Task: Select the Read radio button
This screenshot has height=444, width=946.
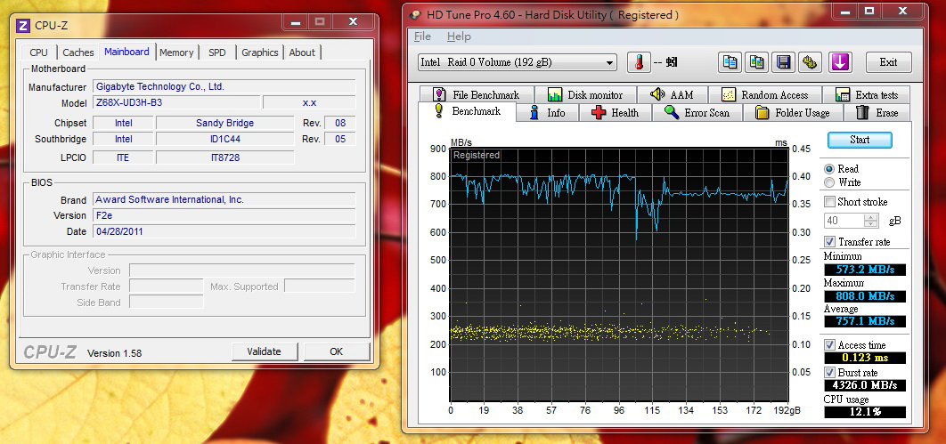Action: 829,169
